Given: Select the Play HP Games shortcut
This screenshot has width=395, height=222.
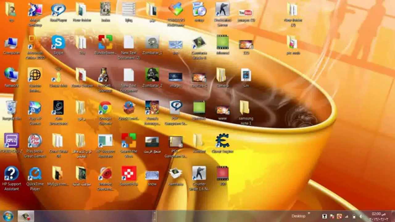Looking at the screenshot, I should pos(35,113).
